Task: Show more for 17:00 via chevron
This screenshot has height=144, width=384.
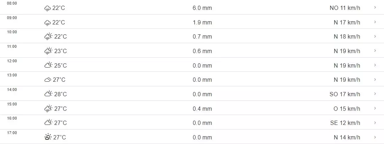Action: click(x=375, y=137)
